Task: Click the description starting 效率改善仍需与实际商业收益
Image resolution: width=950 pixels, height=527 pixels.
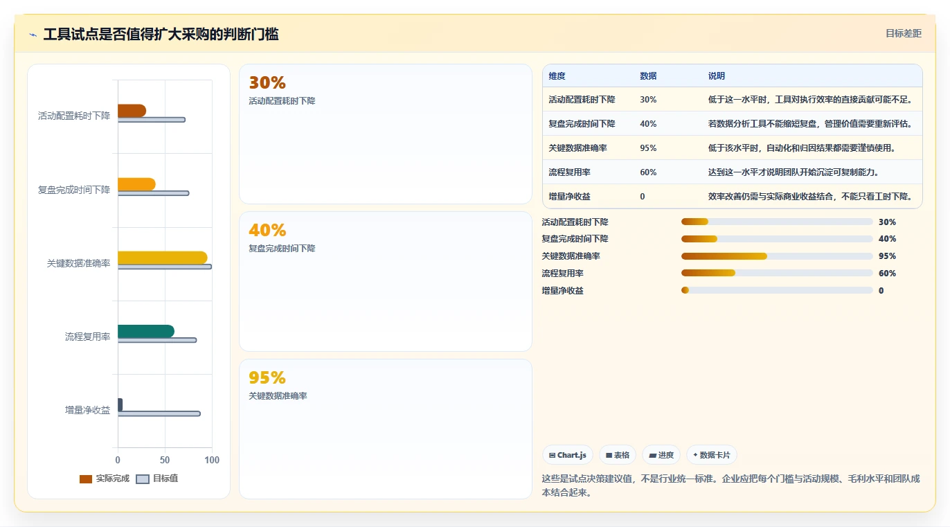Action: pos(810,197)
